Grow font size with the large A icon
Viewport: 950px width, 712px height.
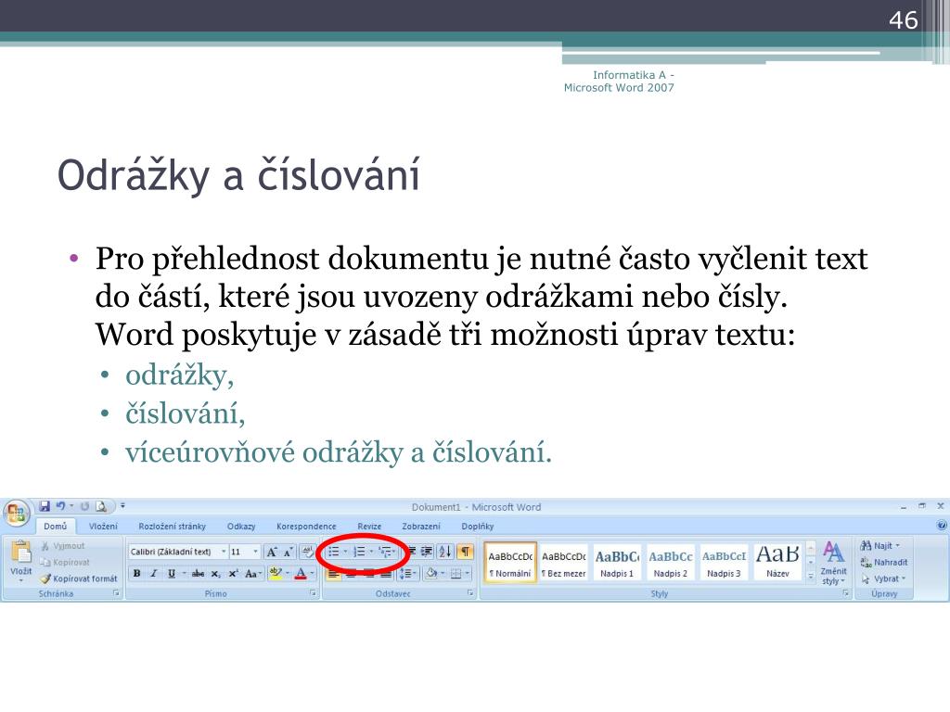coord(272,552)
